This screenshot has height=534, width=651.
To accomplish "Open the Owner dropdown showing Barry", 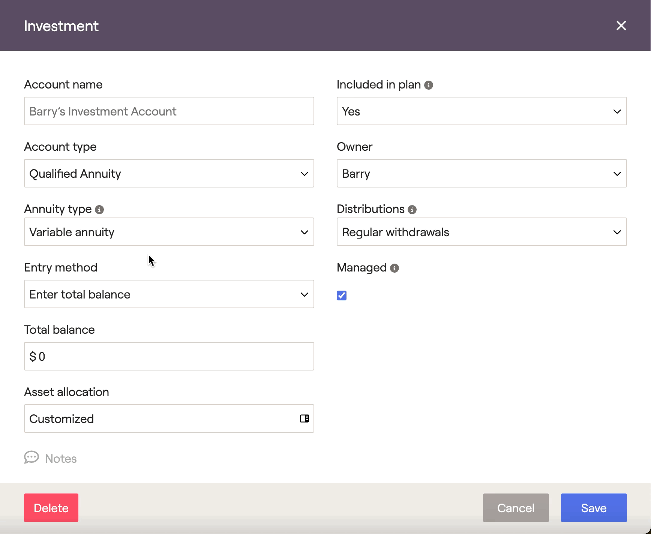I will [481, 173].
